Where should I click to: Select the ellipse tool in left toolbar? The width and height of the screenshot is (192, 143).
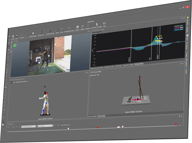[x=5, y=102]
